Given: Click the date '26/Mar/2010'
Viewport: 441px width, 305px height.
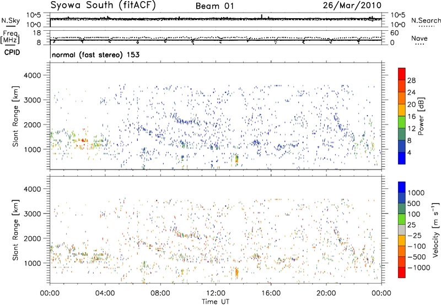Looking at the screenshot, I should click(352, 6).
